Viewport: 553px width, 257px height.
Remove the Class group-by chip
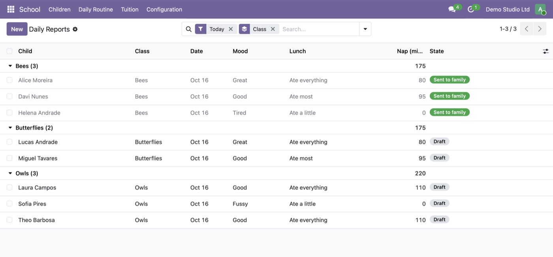[273, 29]
